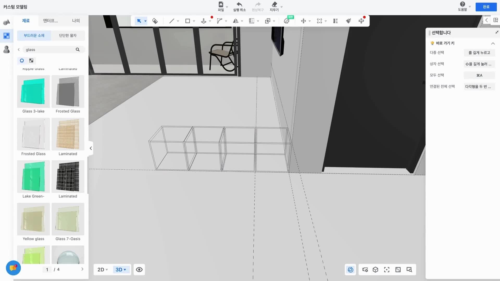Select the paint bucket material tool

point(155,21)
